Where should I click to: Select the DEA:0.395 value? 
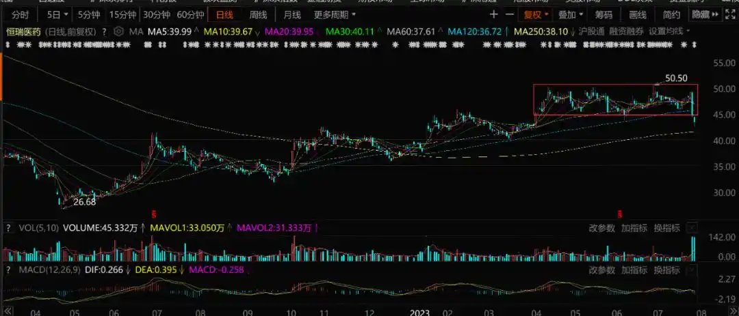(x=155, y=270)
